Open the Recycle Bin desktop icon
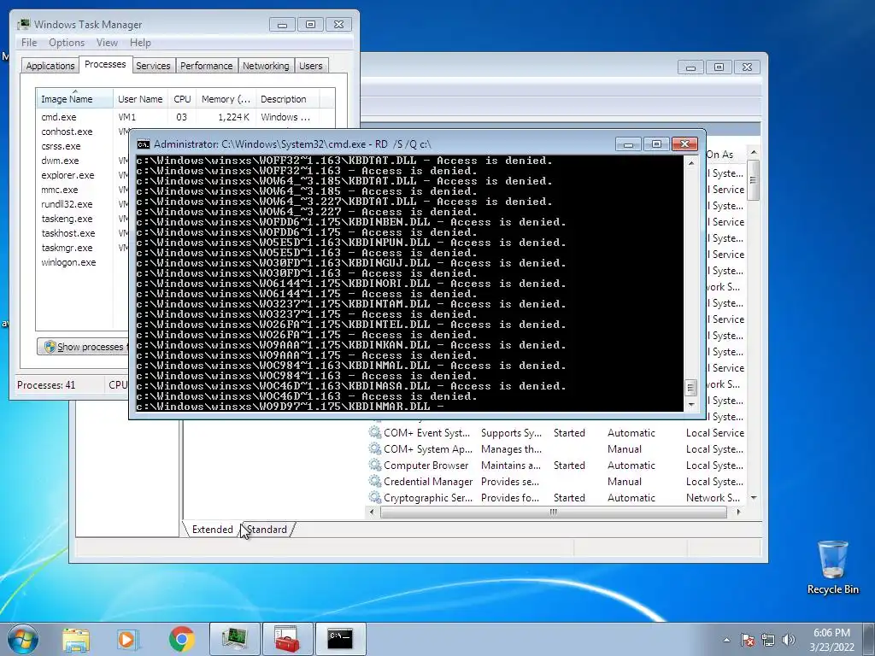This screenshot has width=875, height=656. (832, 567)
